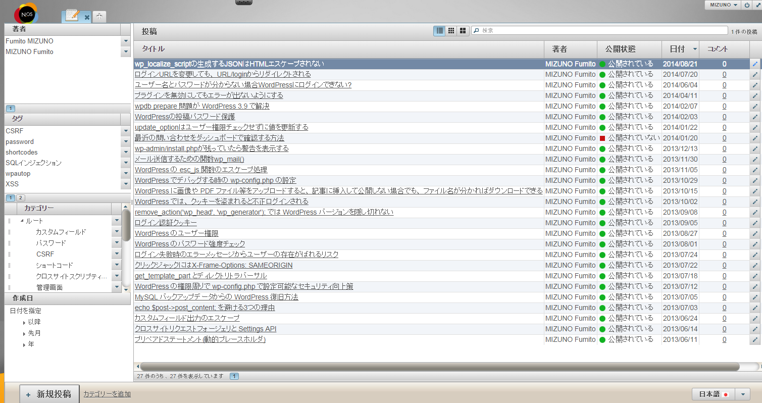
Task: Click pencil icon for MySQL バックアップ row
Action: click(x=755, y=297)
